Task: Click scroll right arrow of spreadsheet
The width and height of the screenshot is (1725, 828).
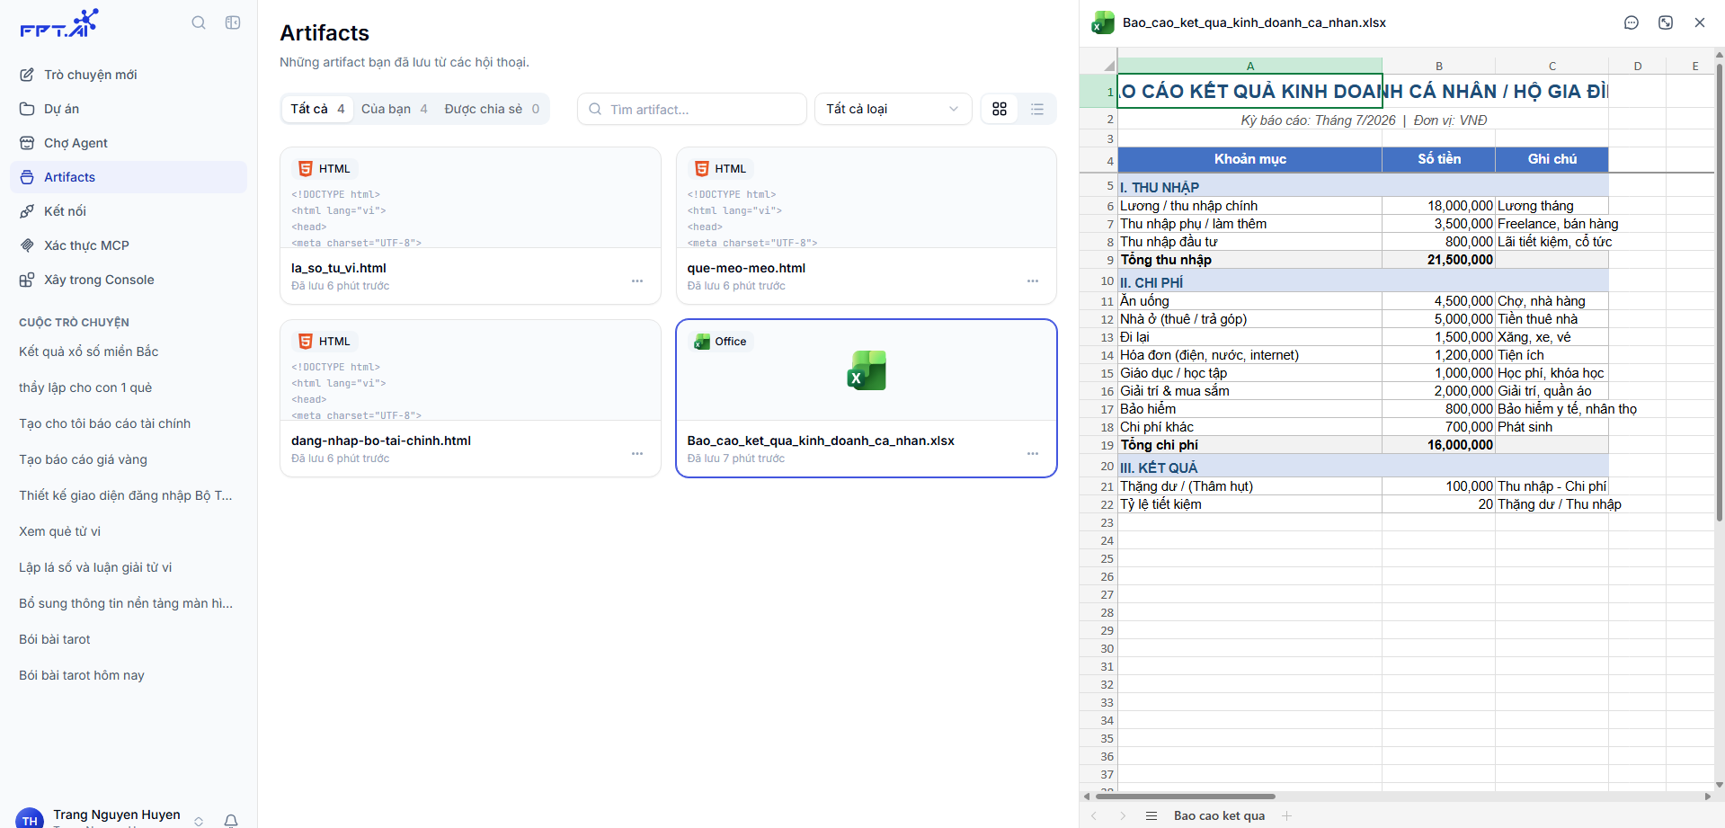Action: point(1707,797)
